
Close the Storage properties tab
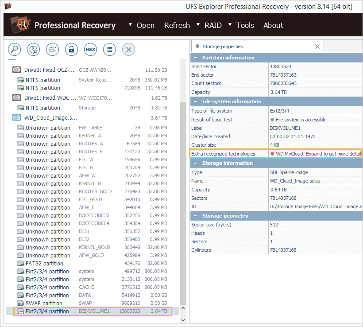click(x=317, y=47)
